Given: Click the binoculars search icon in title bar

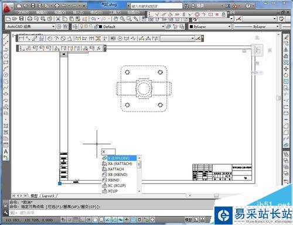Looking at the screenshot, I should [x=186, y=6].
